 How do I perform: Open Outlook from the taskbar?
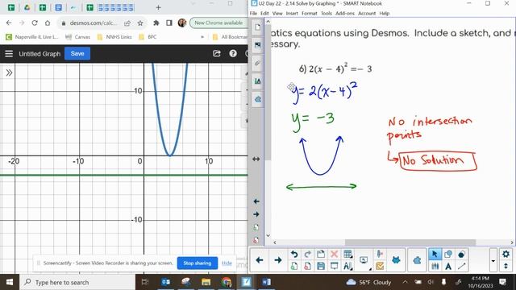pyautogui.click(x=165, y=282)
